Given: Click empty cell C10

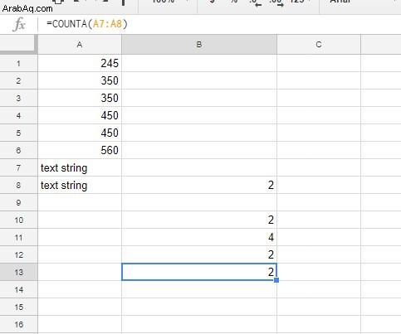Looking at the screenshot, I should (319, 220).
